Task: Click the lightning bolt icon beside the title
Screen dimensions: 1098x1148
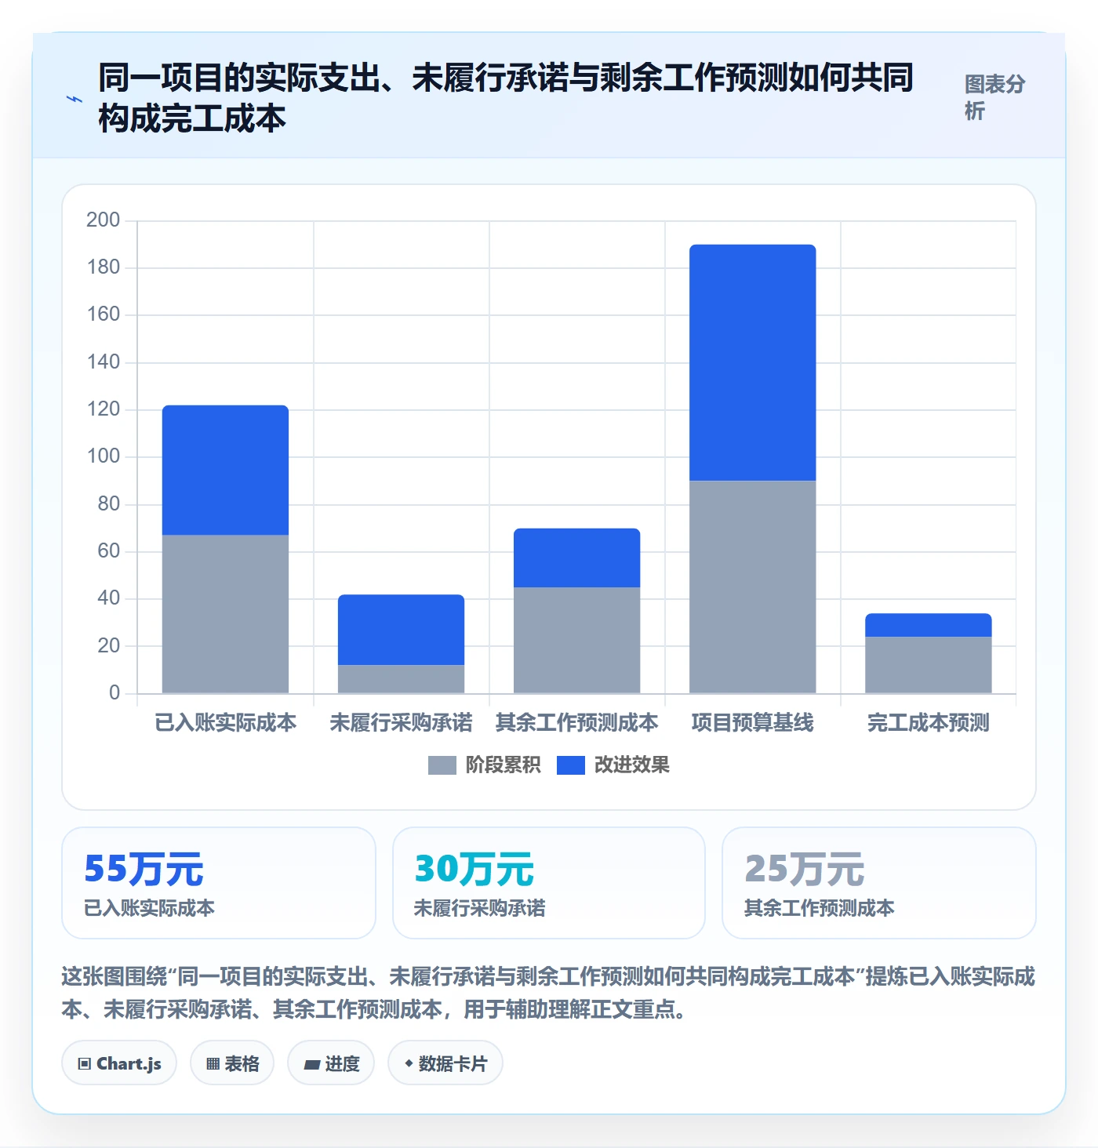Action: click(x=74, y=100)
